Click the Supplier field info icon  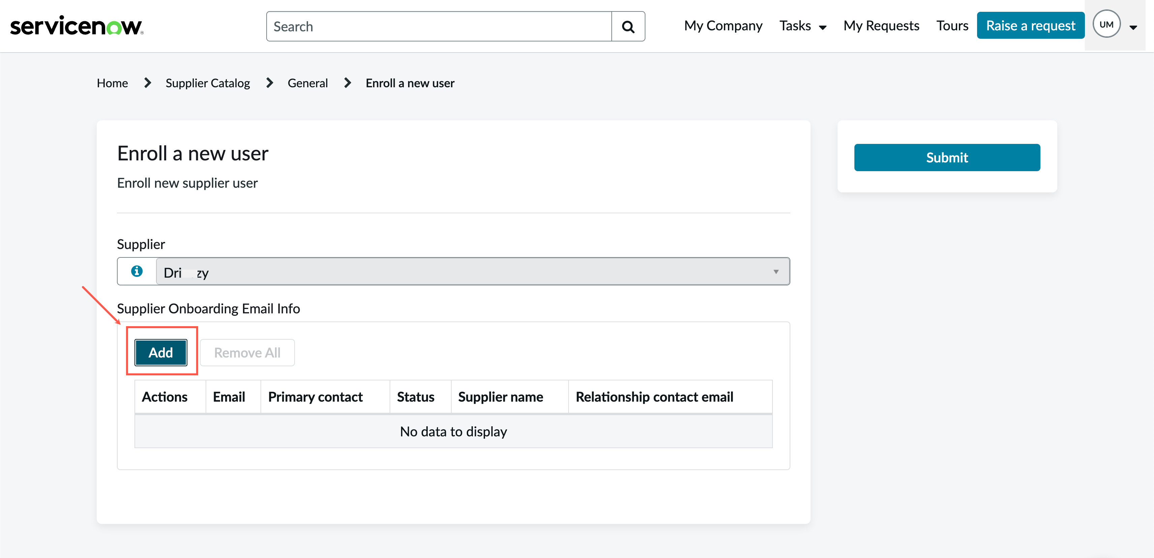pyautogui.click(x=136, y=271)
